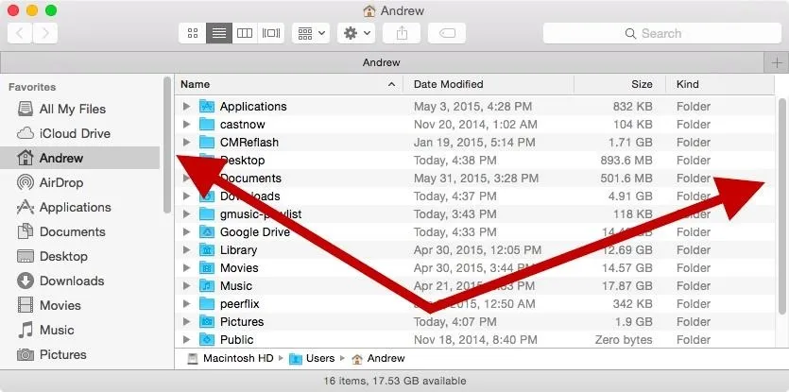Click the Edit Tags toolbar button
The image size is (789, 392).
point(447,33)
